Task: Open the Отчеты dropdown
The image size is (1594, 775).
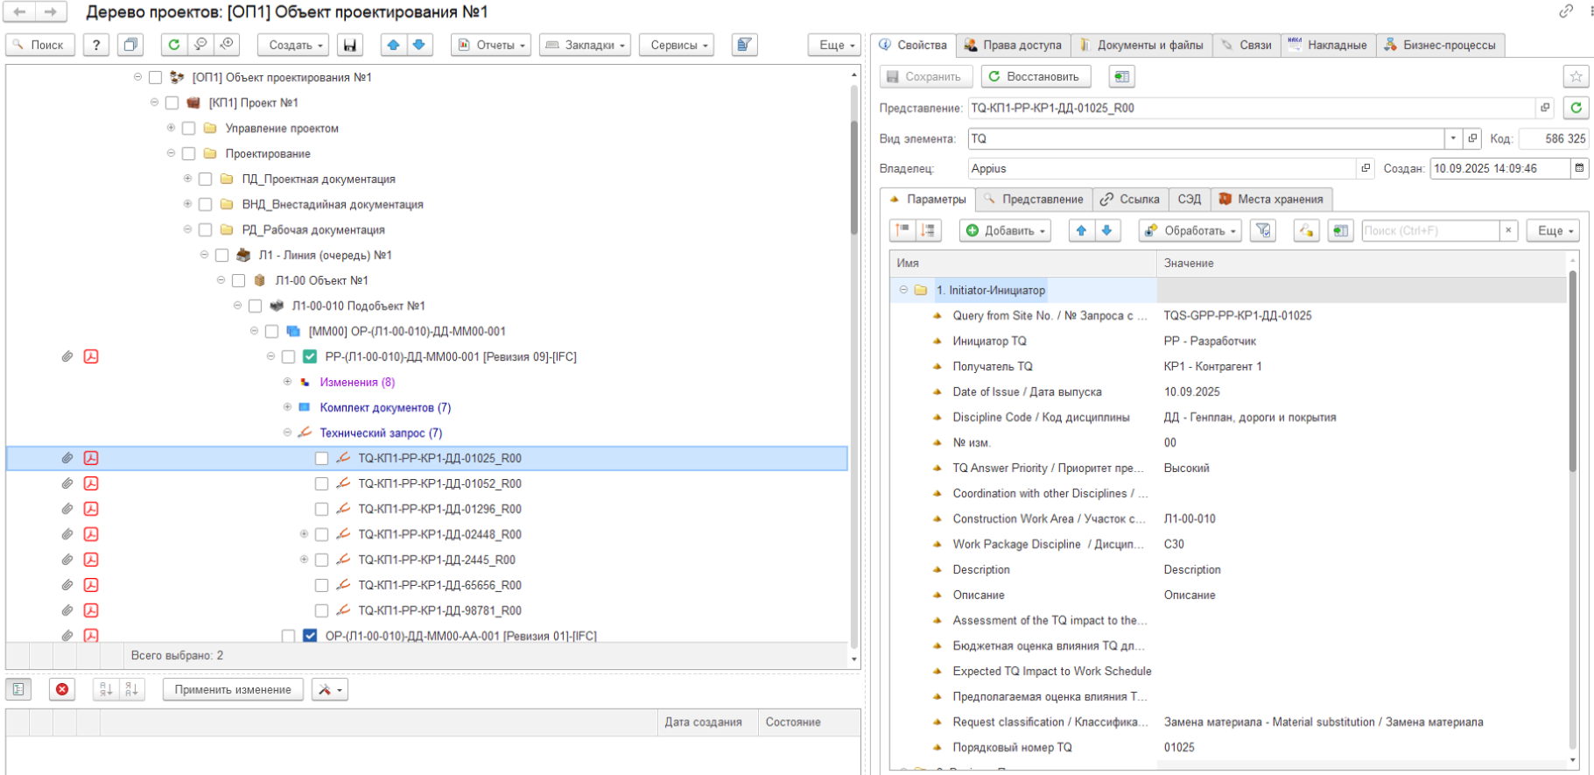Action: point(491,46)
